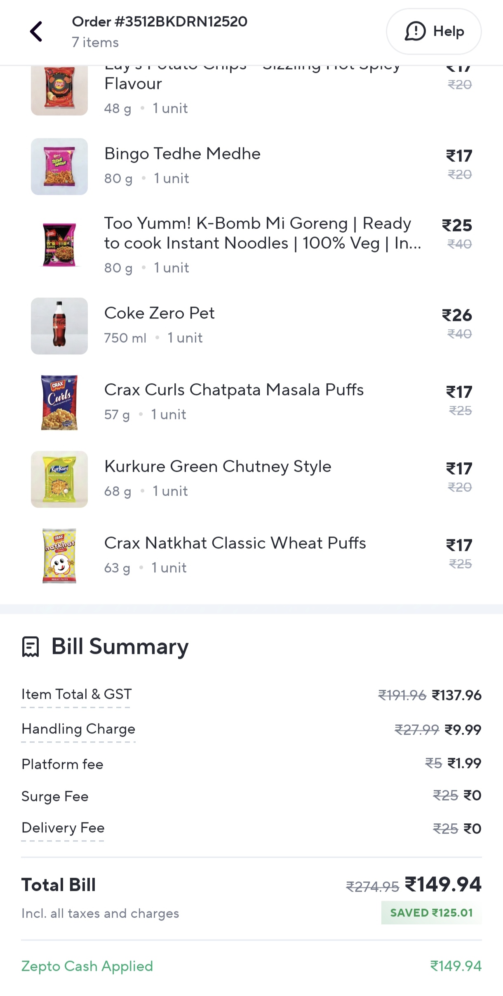Expand the Delivery Fee info
503x996 pixels.
(63, 828)
